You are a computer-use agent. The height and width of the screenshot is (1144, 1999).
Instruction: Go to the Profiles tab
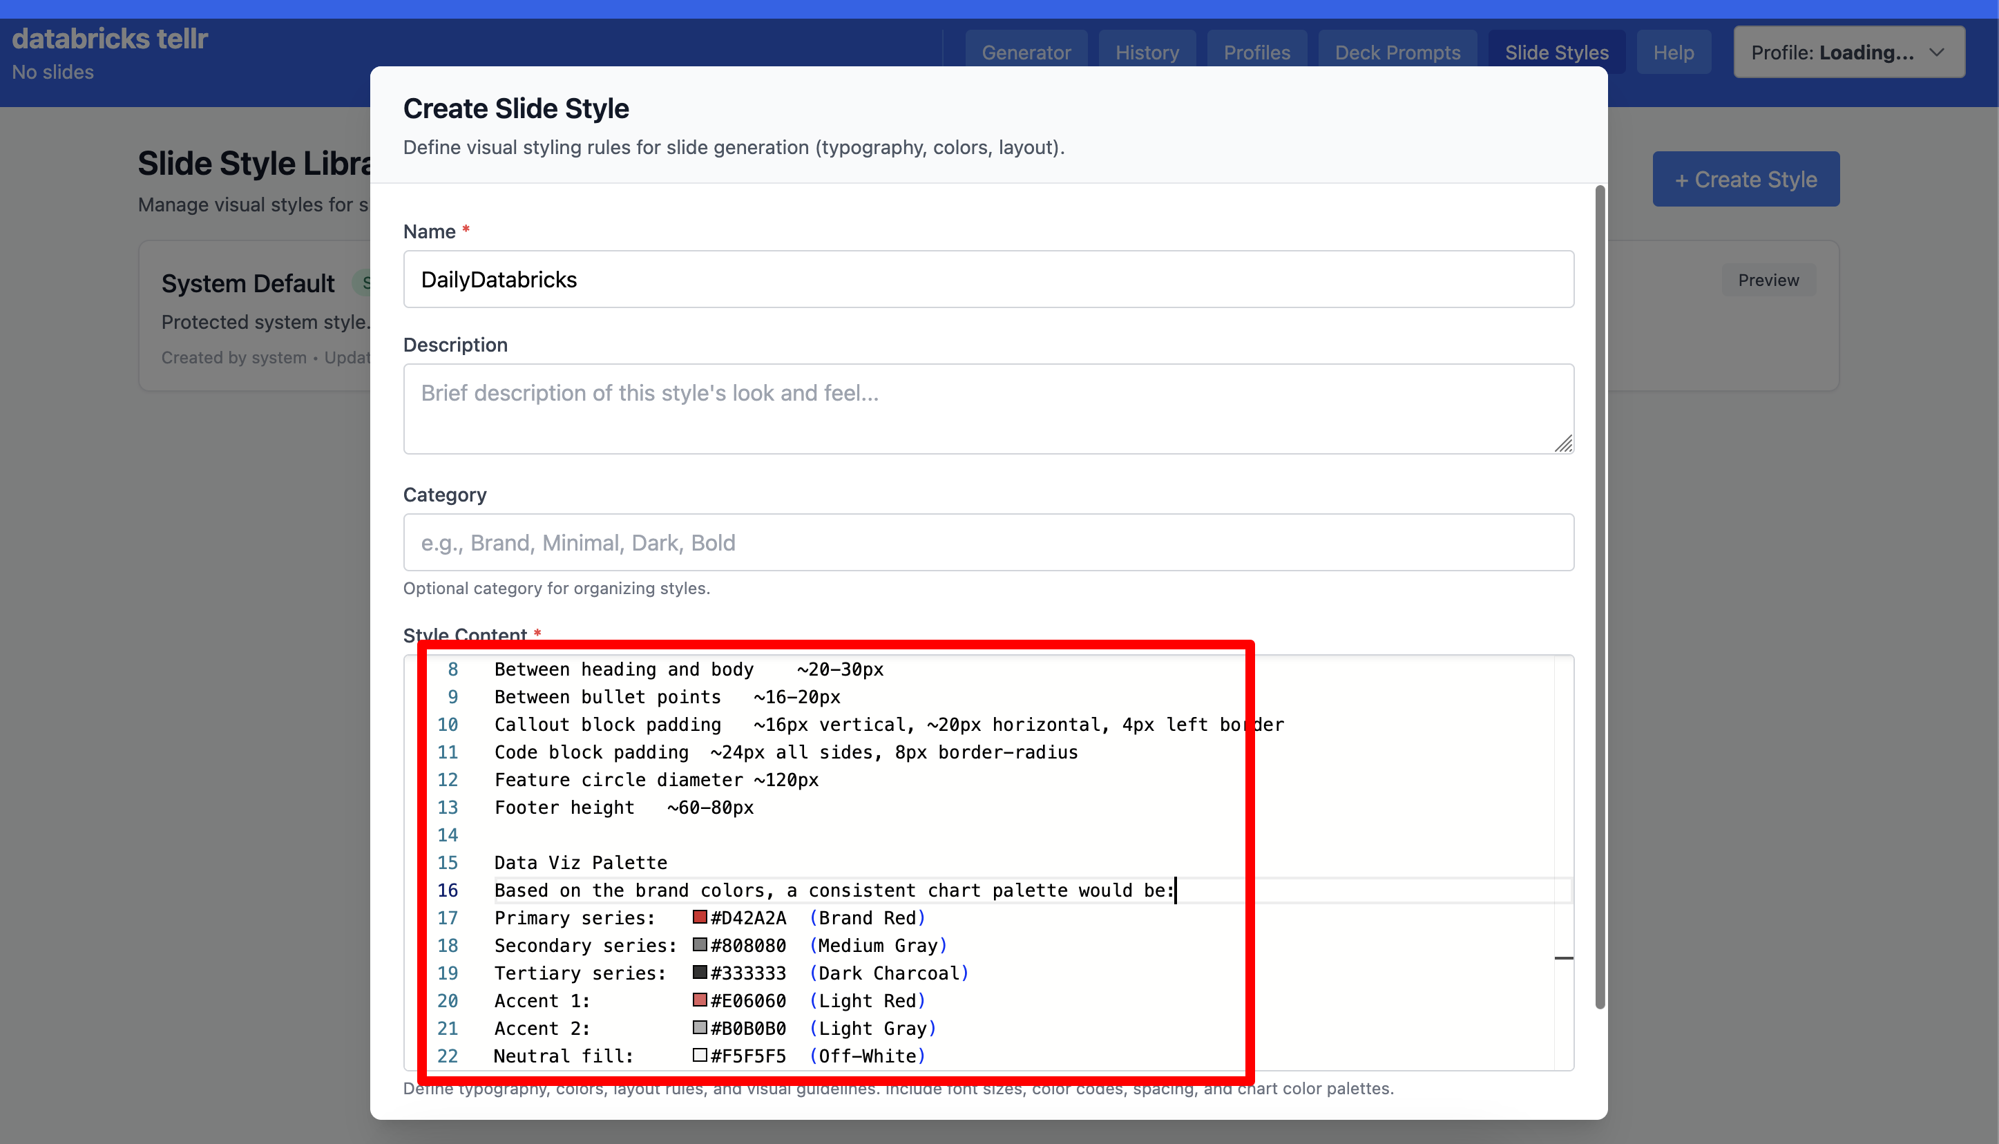click(x=1256, y=52)
